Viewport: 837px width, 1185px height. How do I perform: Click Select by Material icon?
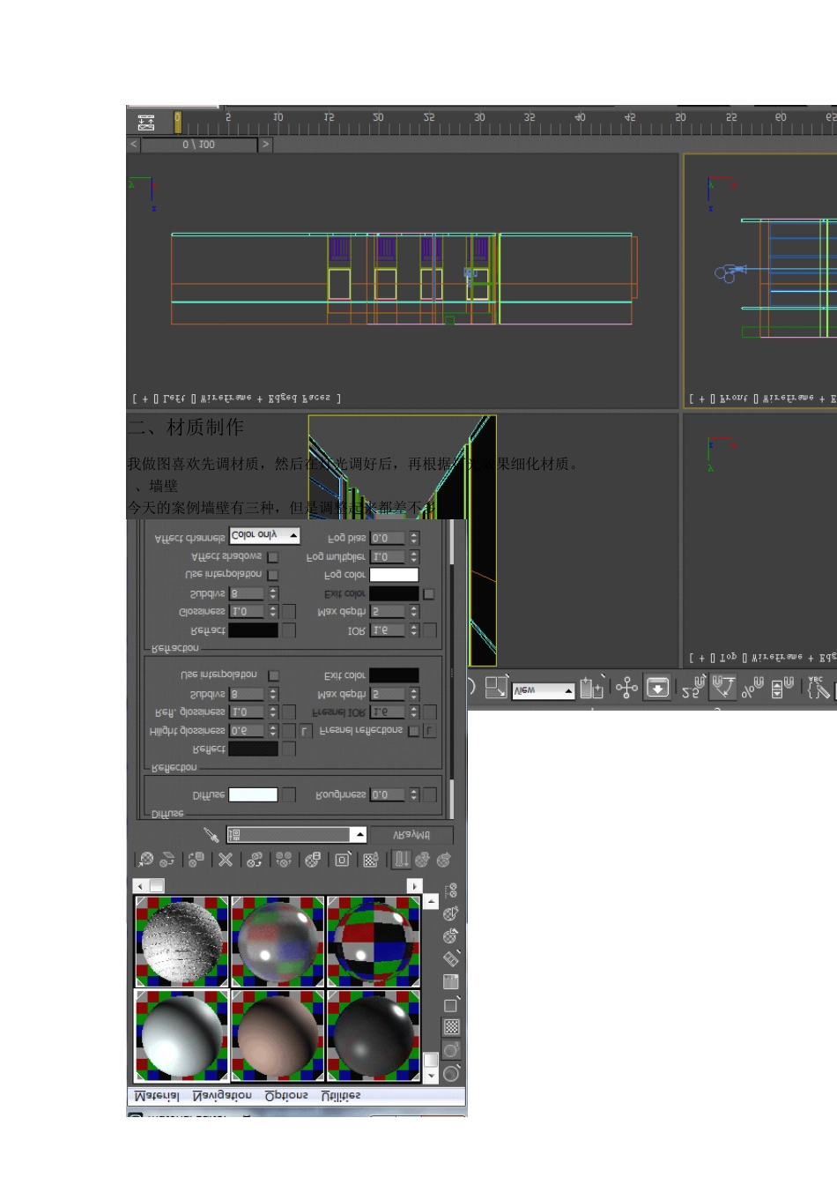[x=451, y=913]
